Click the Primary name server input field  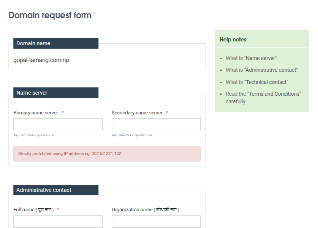coord(58,124)
